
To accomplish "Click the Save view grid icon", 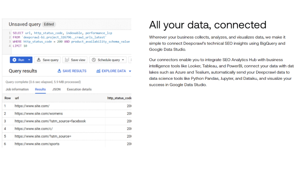I will point(67,60).
